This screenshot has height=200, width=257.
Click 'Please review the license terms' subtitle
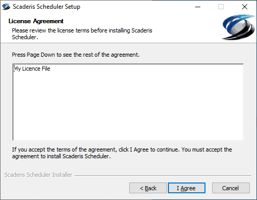(x=82, y=34)
